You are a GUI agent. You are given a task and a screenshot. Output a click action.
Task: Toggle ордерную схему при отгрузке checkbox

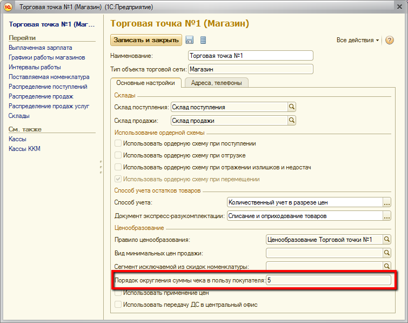click(x=118, y=155)
